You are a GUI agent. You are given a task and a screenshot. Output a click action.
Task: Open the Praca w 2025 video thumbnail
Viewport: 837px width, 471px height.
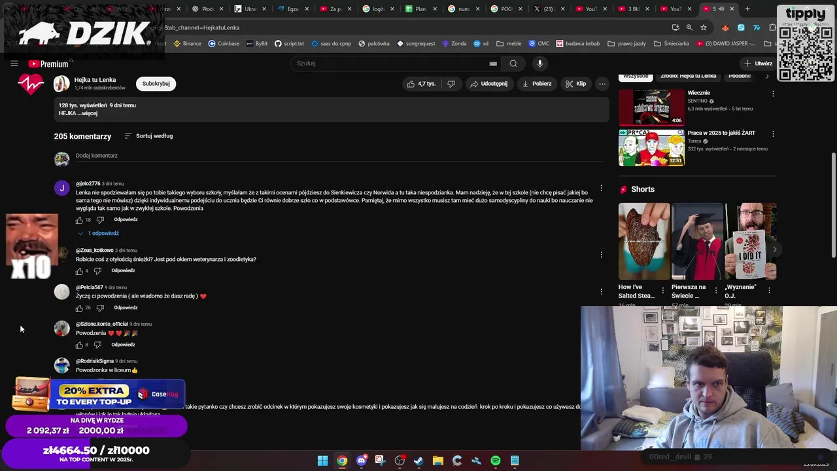pyautogui.click(x=651, y=147)
